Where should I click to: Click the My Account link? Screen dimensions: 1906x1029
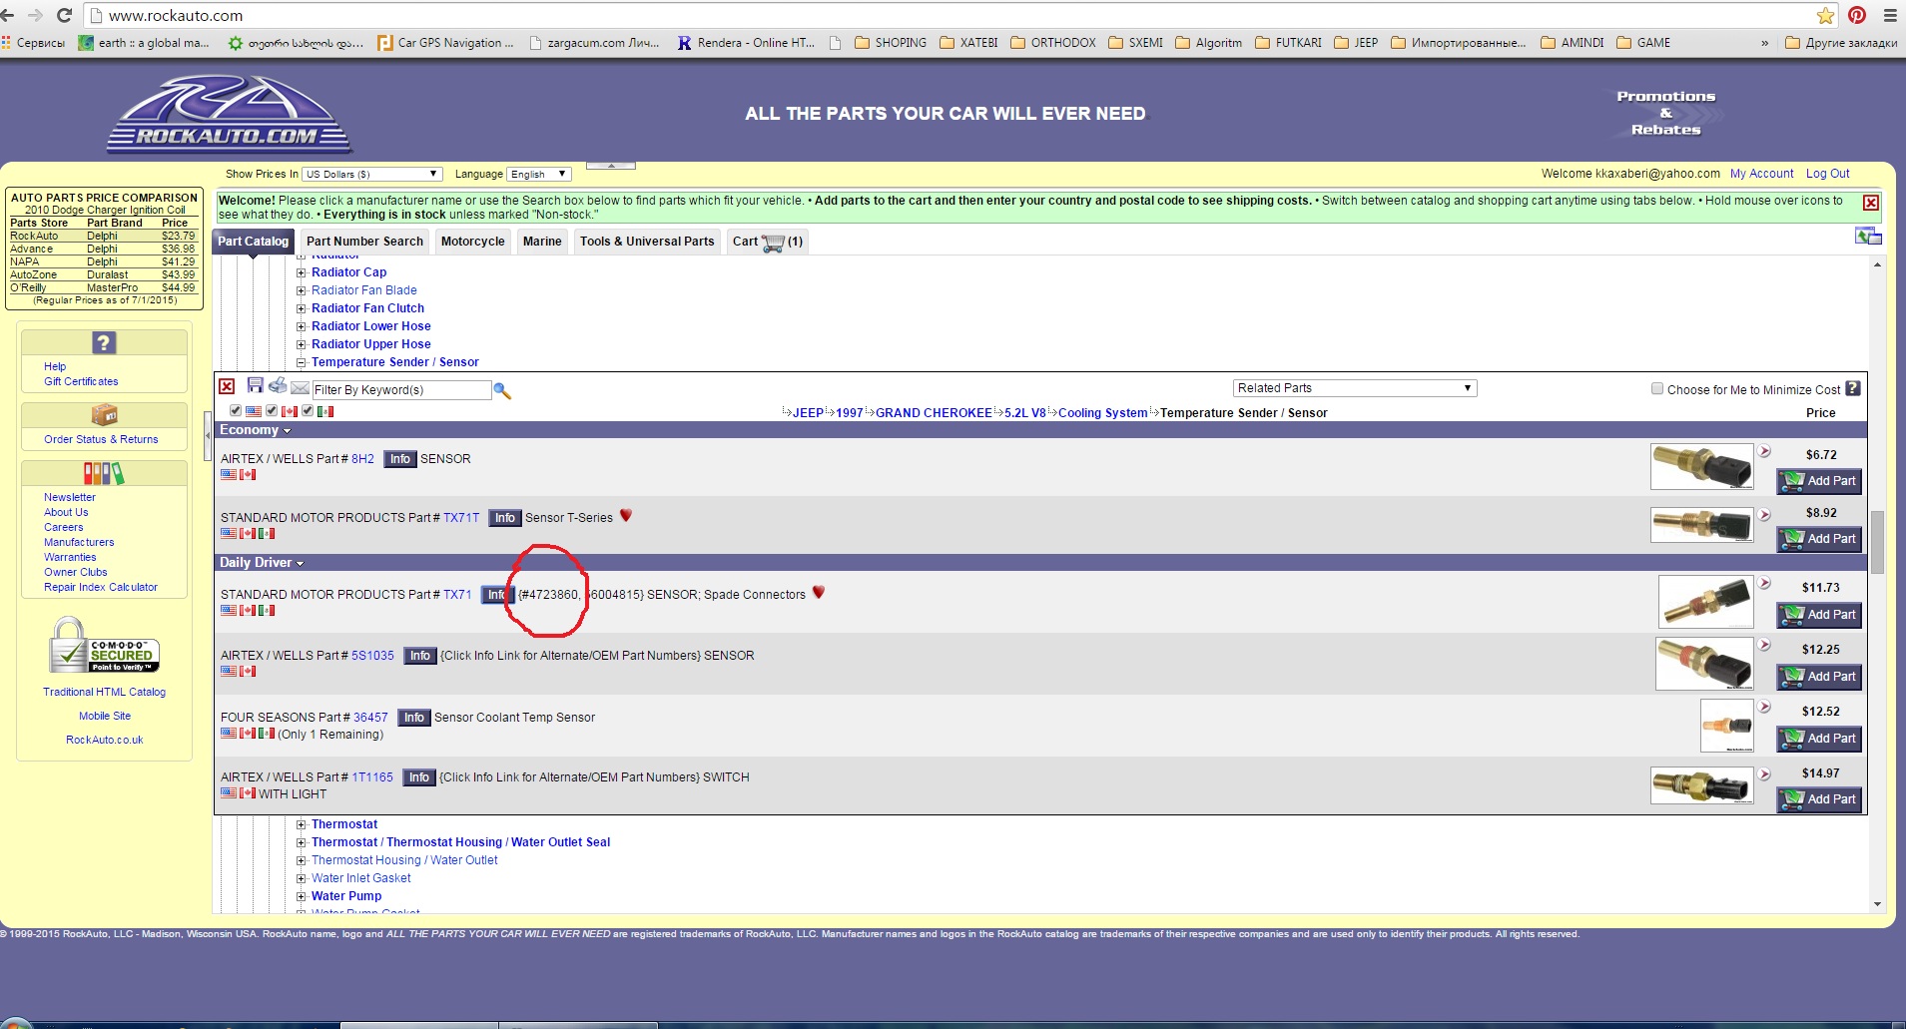(x=1761, y=174)
